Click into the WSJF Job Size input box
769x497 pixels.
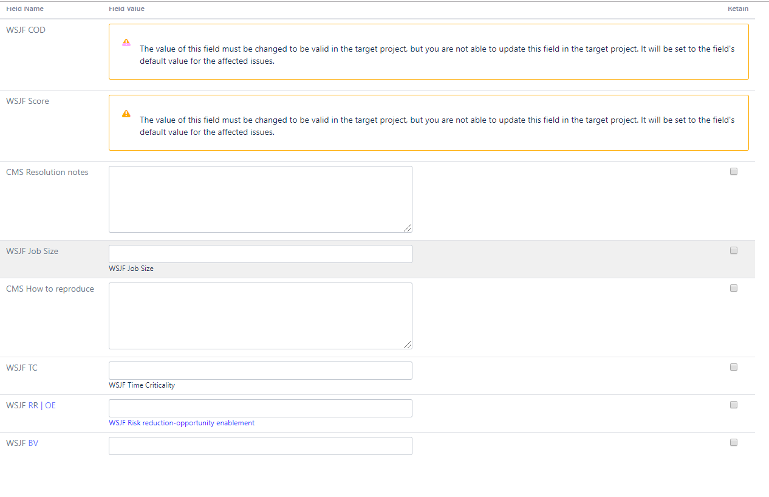261,254
